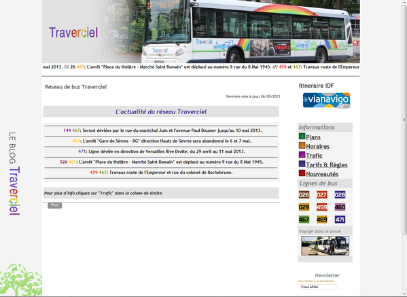
Task: Open bus line 028 badge
Action: click(x=340, y=194)
